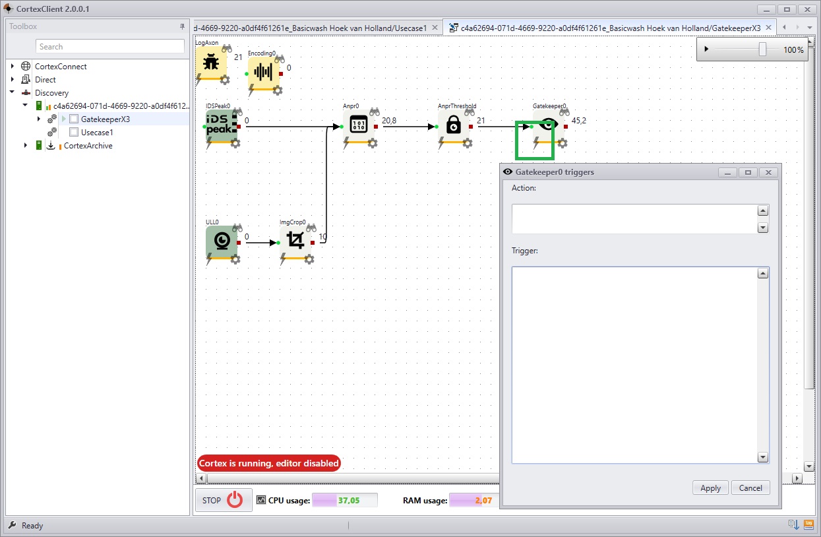Image resolution: width=821 pixels, height=537 pixels.
Task: Click the CPU usage graph icon
Action: pyautogui.click(x=261, y=500)
